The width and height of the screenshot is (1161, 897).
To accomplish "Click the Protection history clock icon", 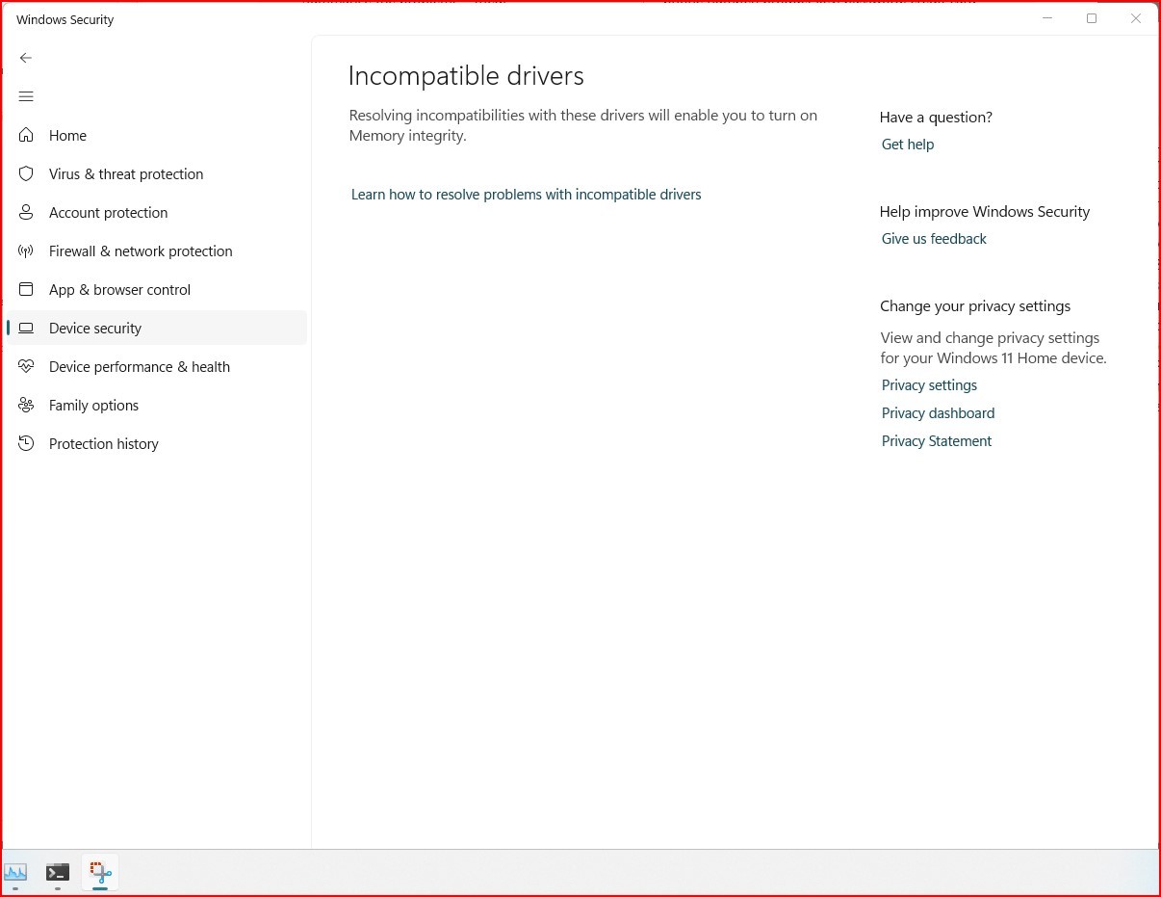I will (x=27, y=444).
